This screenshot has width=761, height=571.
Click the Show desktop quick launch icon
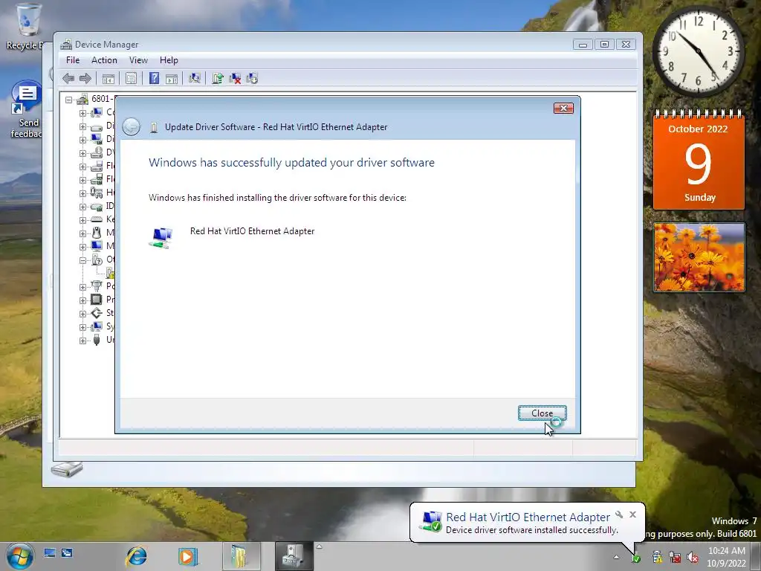[x=50, y=552]
